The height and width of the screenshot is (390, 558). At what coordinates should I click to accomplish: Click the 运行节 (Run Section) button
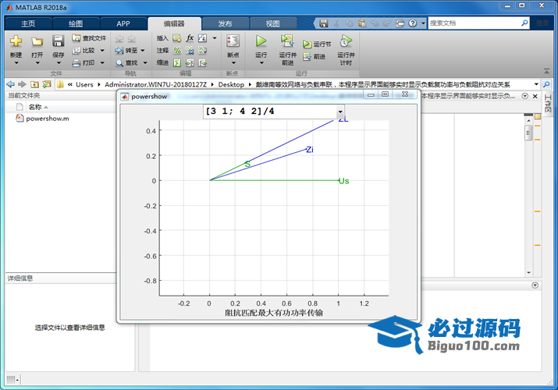(x=317, y=44)
